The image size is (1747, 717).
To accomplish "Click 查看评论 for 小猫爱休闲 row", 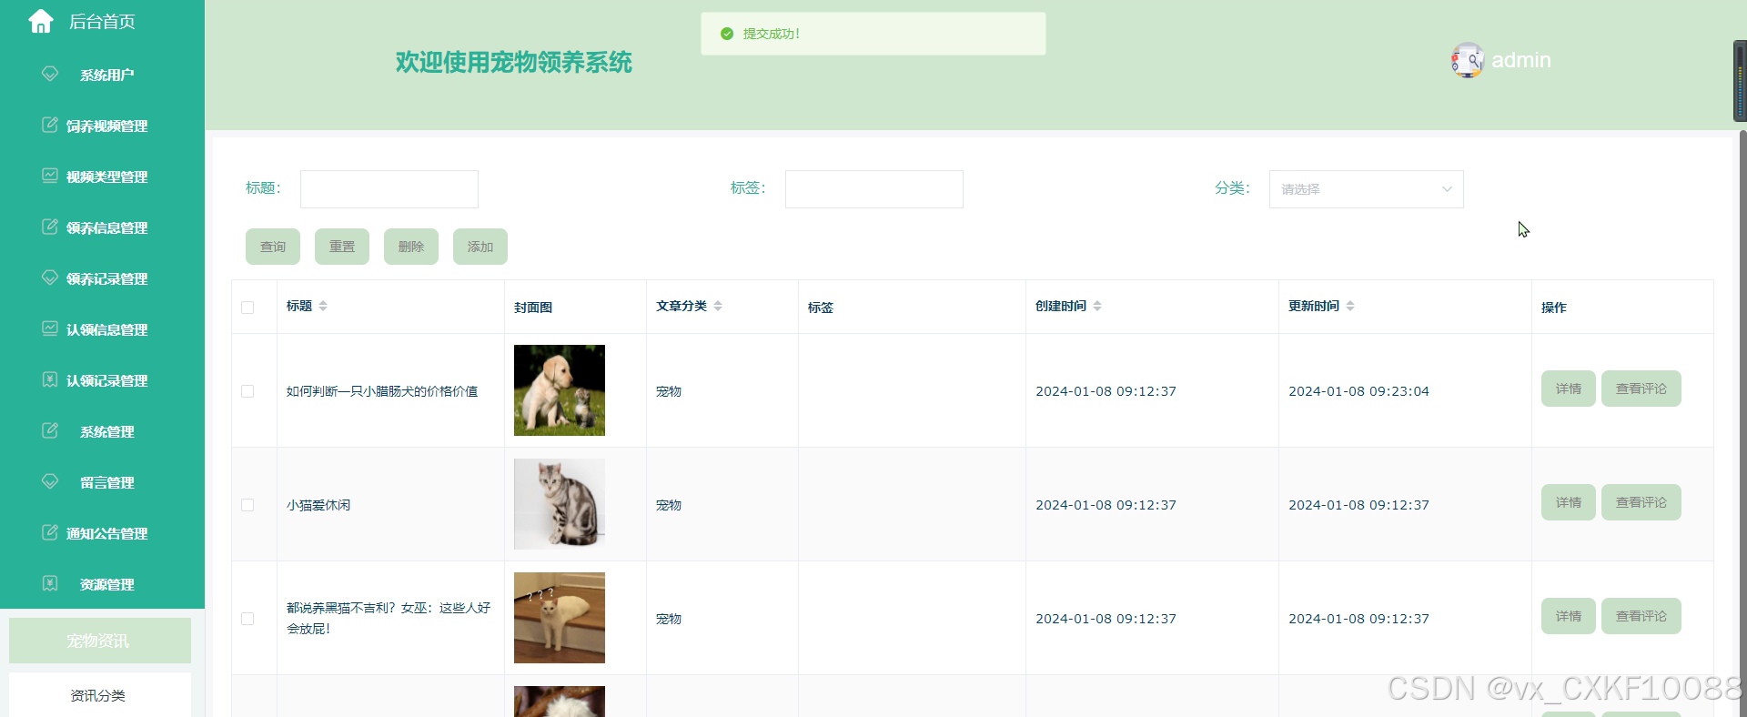I will 1641,502.
